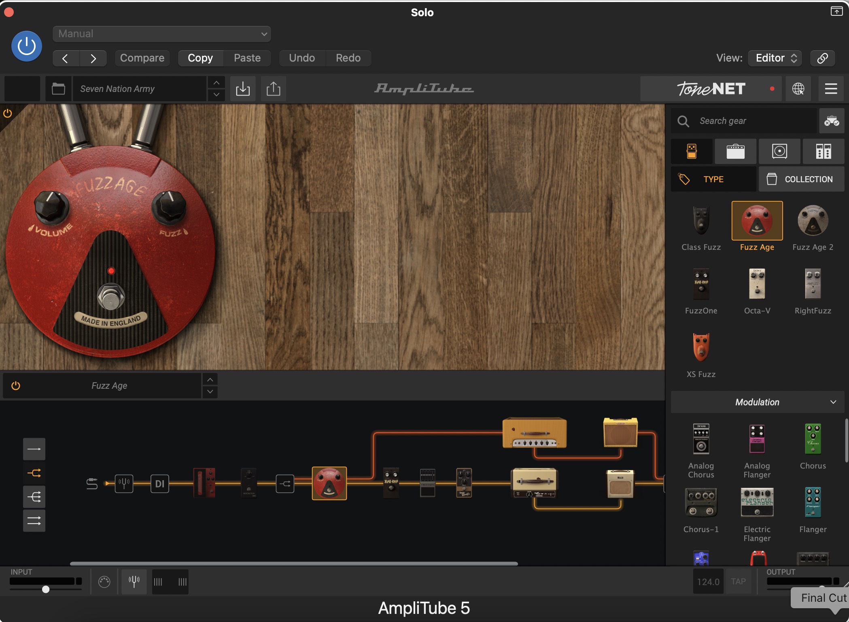Switch to the COLLECTION tab

pyautogui.click(x=801, y=179)
